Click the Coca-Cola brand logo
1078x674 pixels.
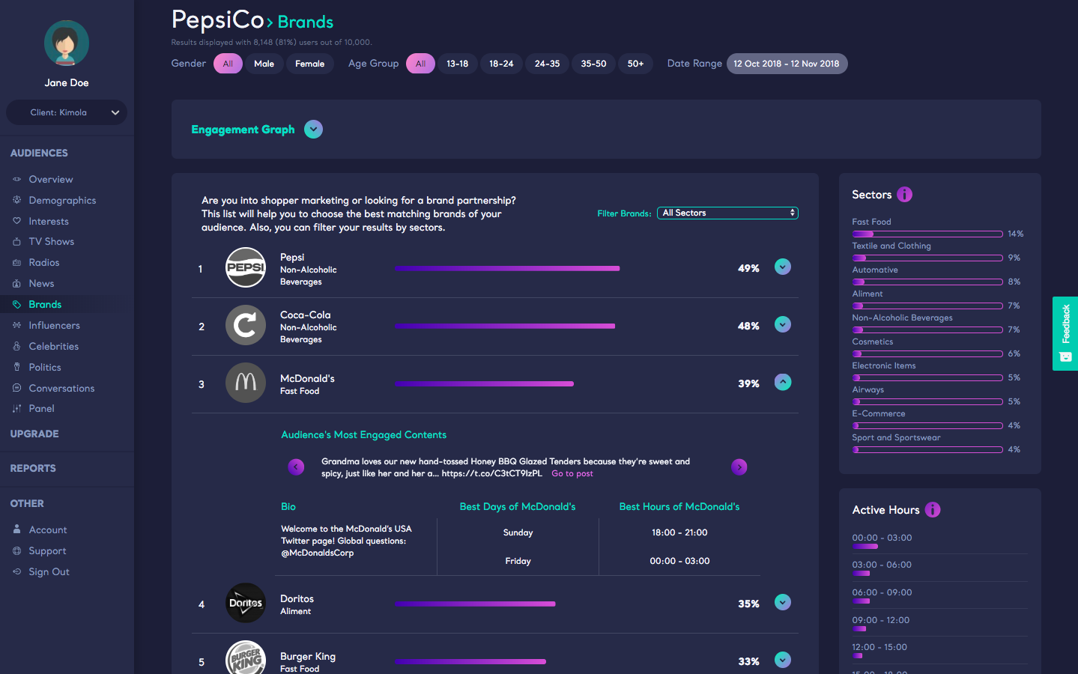click(246, 325)
